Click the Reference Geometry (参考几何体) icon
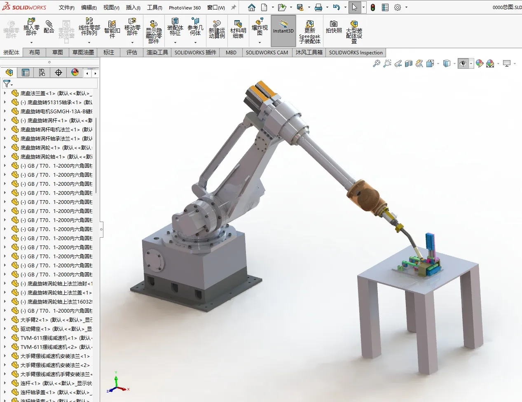This screenshot has height=402, width=522. [195, 27]
